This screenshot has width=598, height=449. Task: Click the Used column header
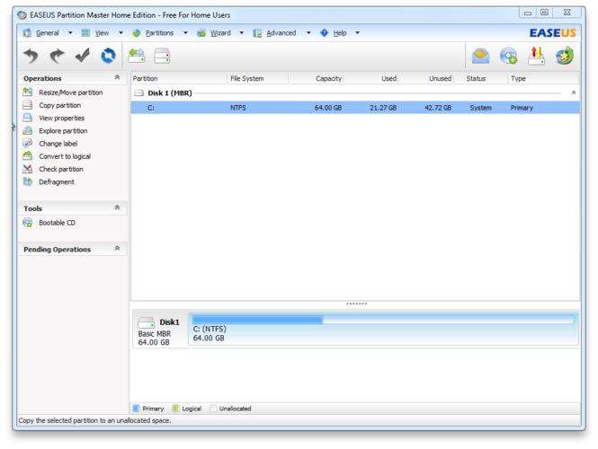tap(371, 78)
